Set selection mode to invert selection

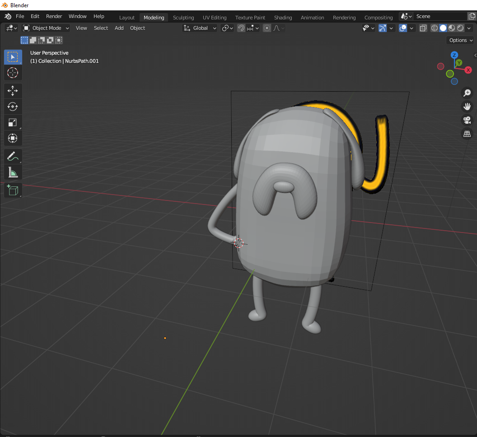pyautogui.click(x=50, y=40)
